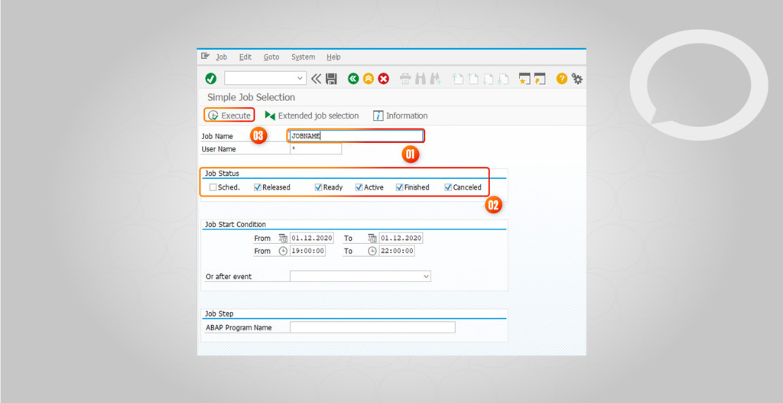
Task: Click the ABAP Program Name input field
Action: point(372,327)
